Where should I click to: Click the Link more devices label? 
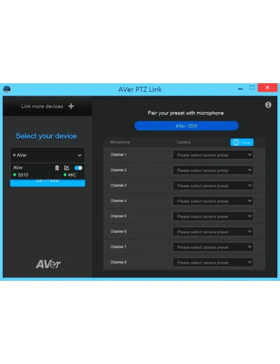[42, 106]
